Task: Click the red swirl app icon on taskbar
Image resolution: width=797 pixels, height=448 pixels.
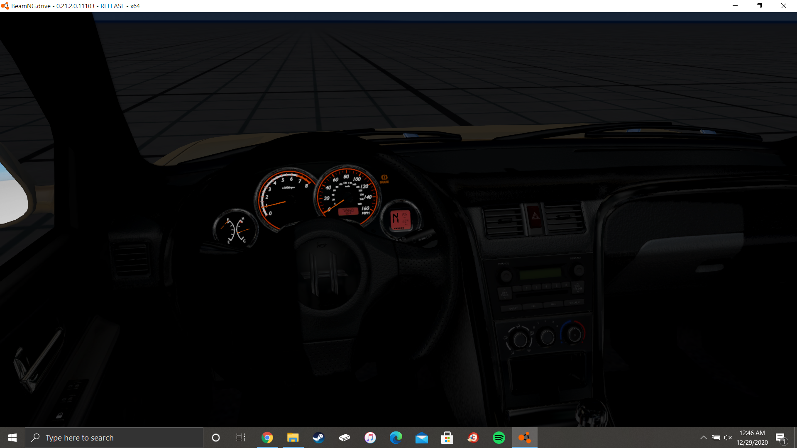Action: [473, 438]
